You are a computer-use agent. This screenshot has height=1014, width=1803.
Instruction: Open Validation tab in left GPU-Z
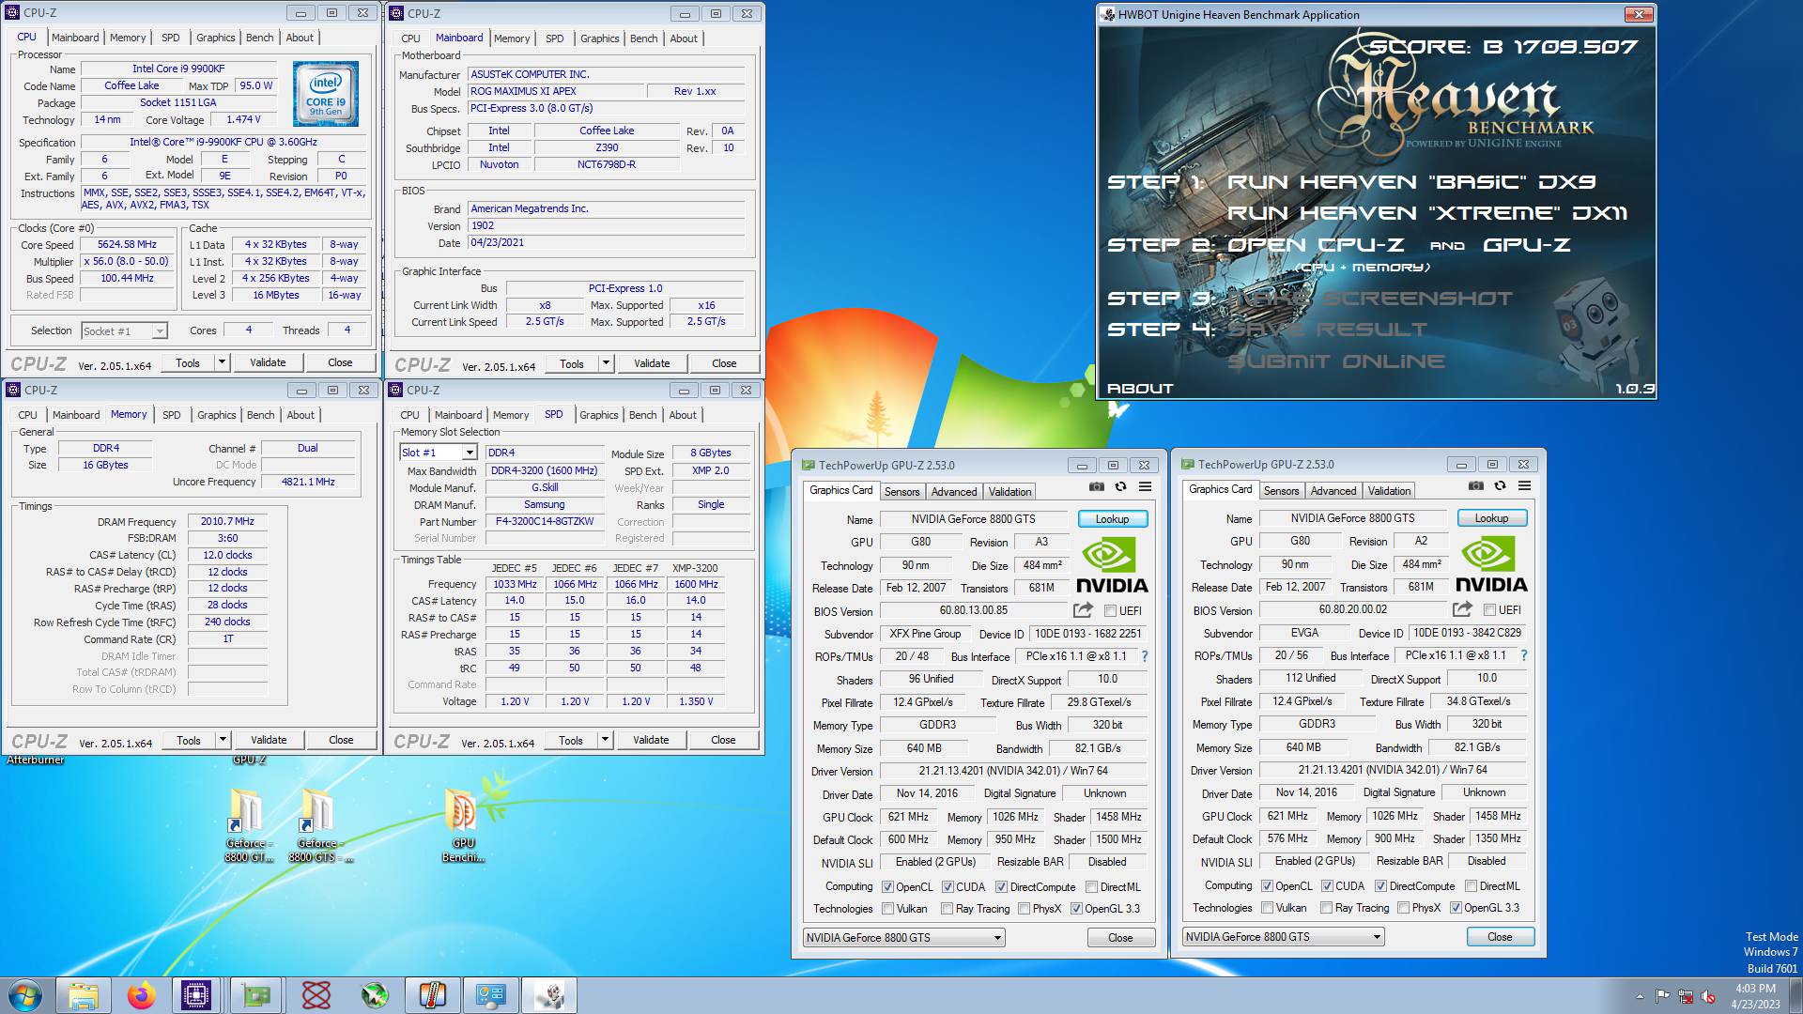(1009, 492)
